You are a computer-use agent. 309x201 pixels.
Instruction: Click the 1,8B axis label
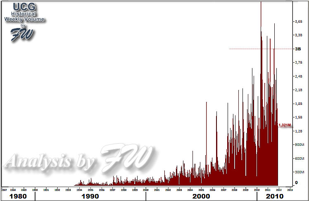(x=299, y=104)
